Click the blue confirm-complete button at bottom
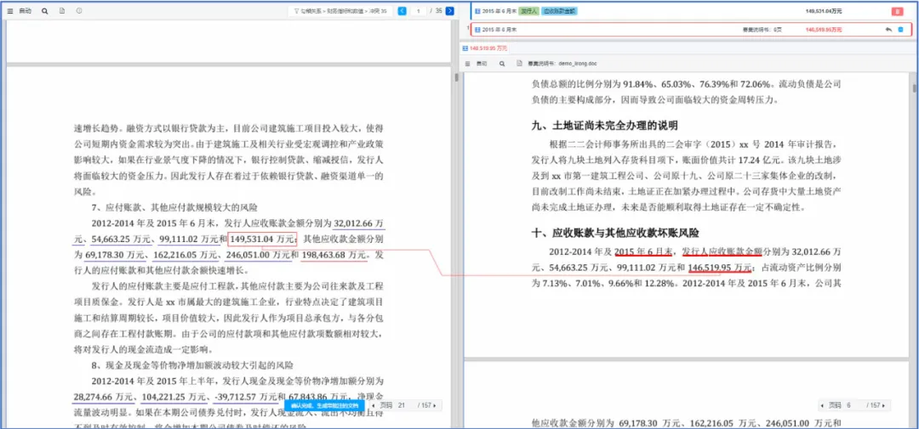Screen dimensions: 919x429 point(327,406)
